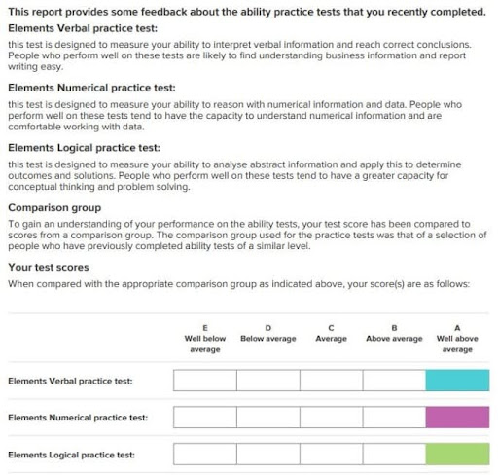Click the magenta Numerical score cell
This screenshot has height=475, width=498.
[x=457, y=417]
